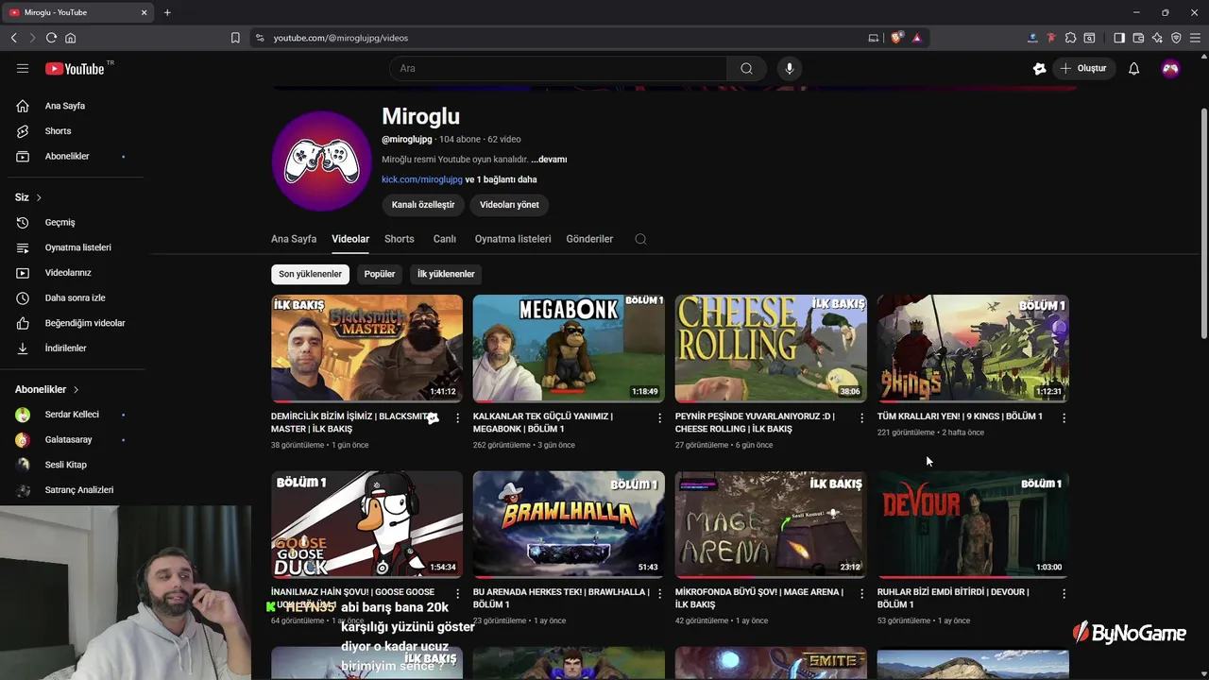Viewport: 1209px width, 680px height.
Task: Reload the page with browser refresh
Action: 51,38
